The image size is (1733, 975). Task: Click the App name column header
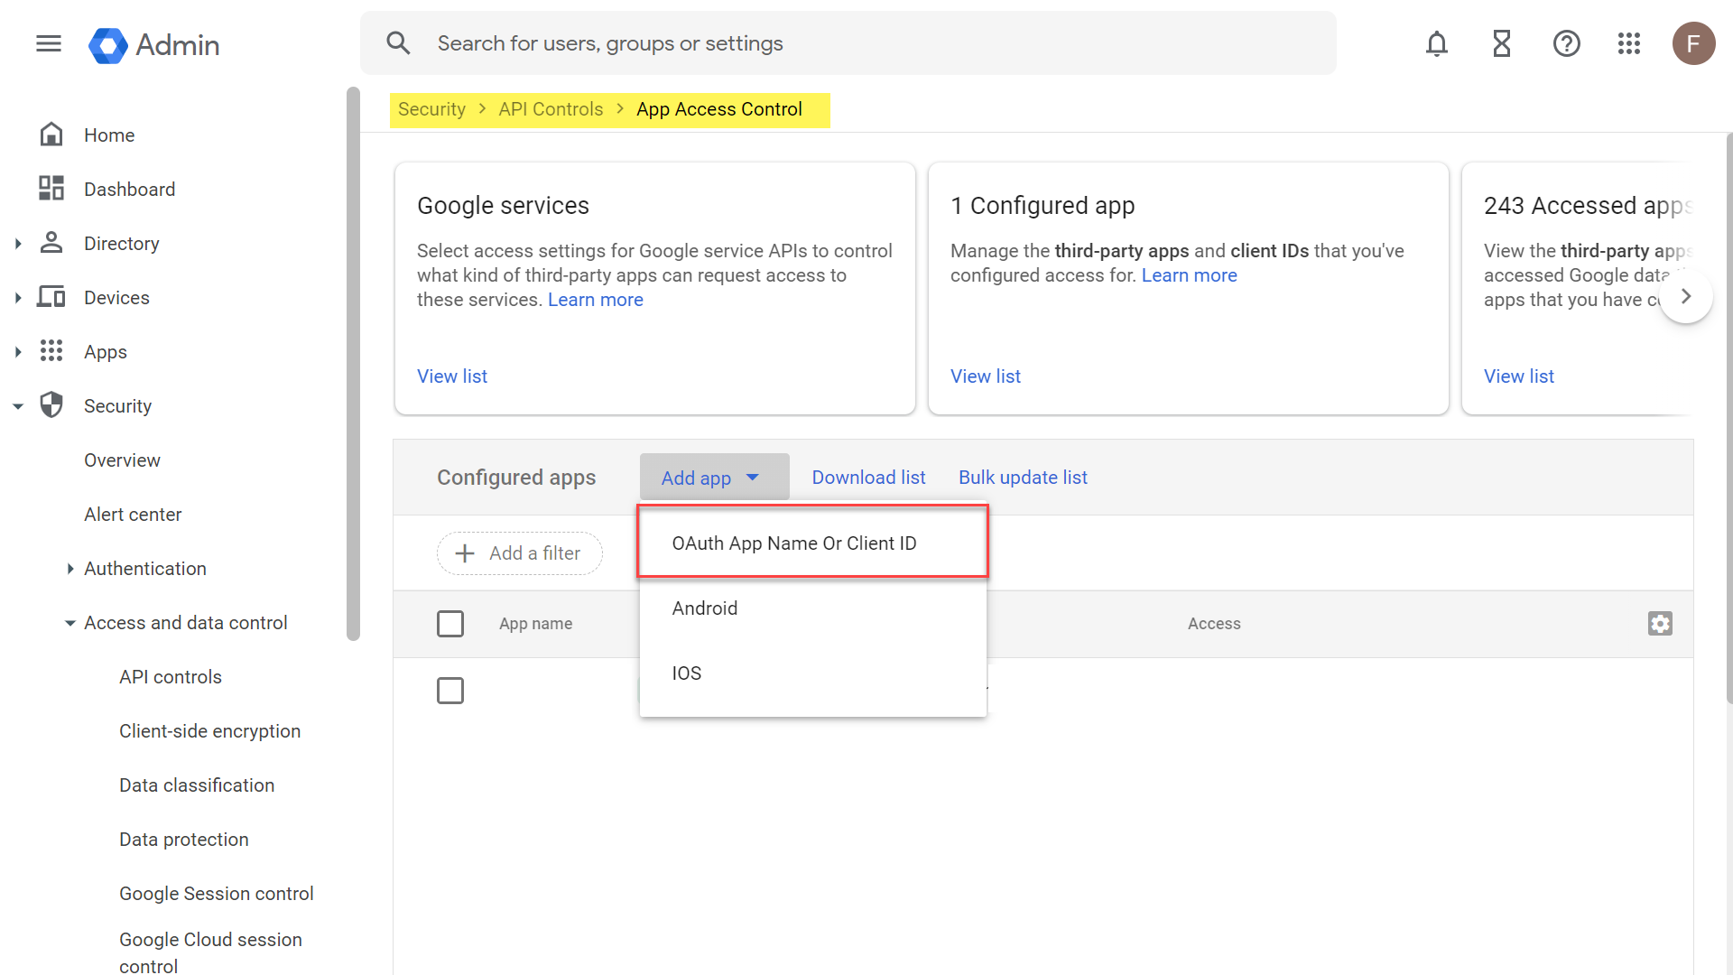535,624
